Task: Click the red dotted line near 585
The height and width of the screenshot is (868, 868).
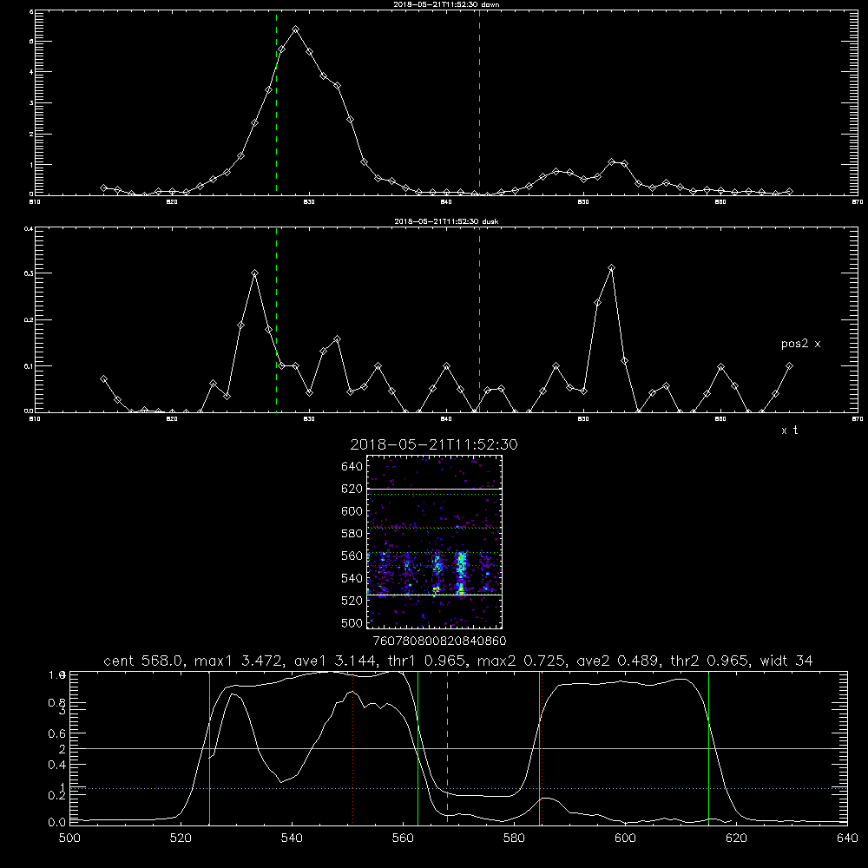Action: click(x=542, y=747)
